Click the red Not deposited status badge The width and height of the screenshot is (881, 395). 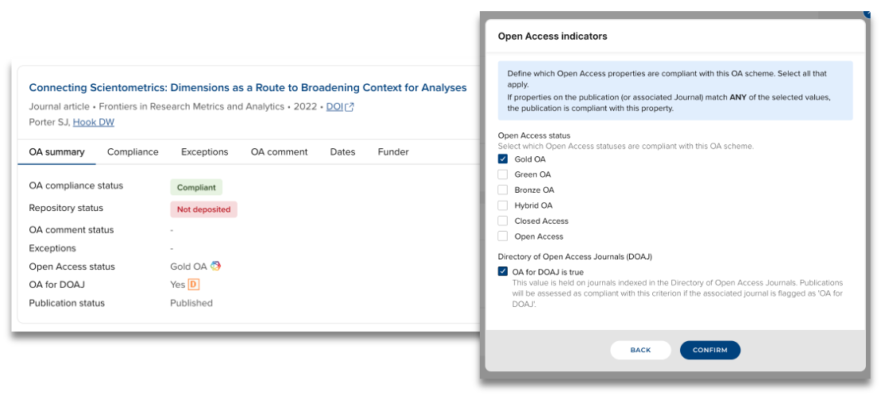tap(203, 209)
